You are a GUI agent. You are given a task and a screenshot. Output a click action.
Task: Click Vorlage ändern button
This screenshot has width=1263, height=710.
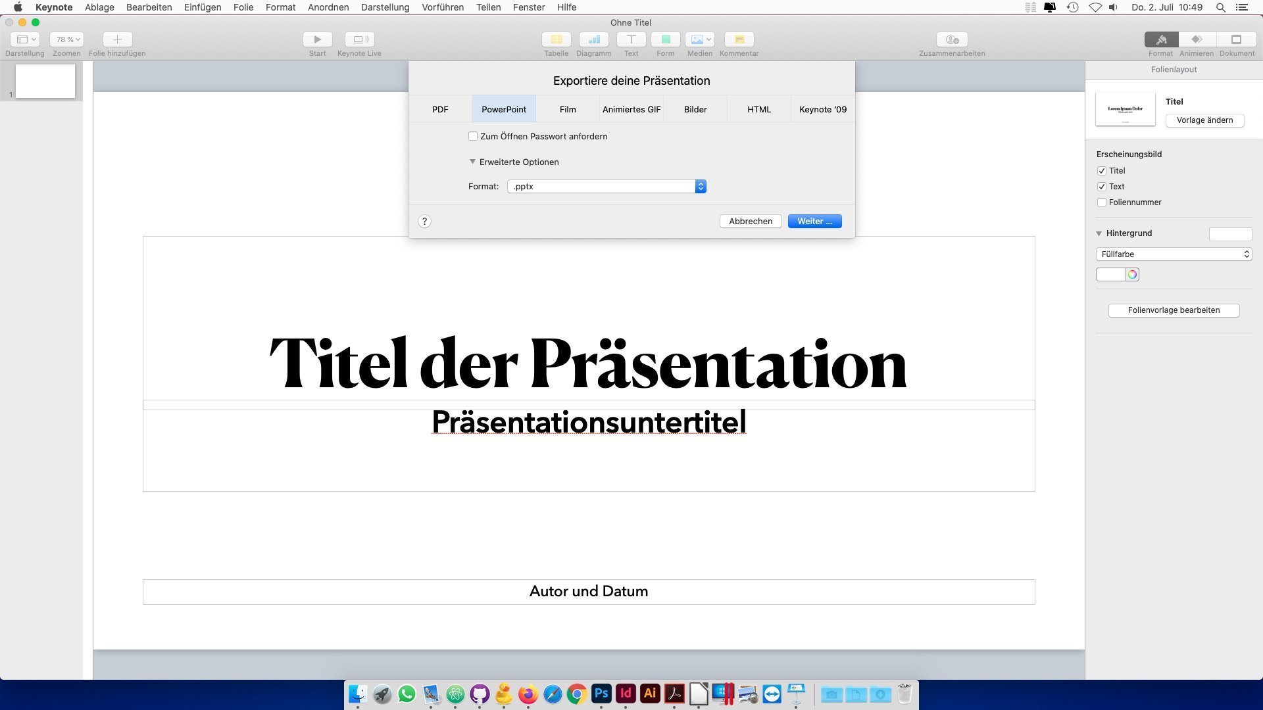click(x=1204, y=120)
